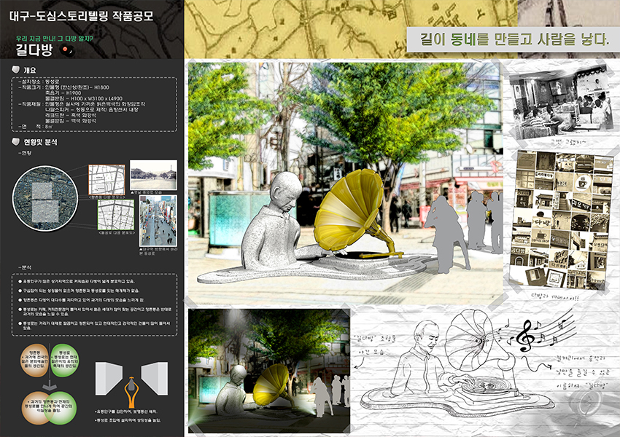The image size is (620, 437).
Task: Click the caption ▲옛날 동성로 모습
Action: click(x=148, y=192)
